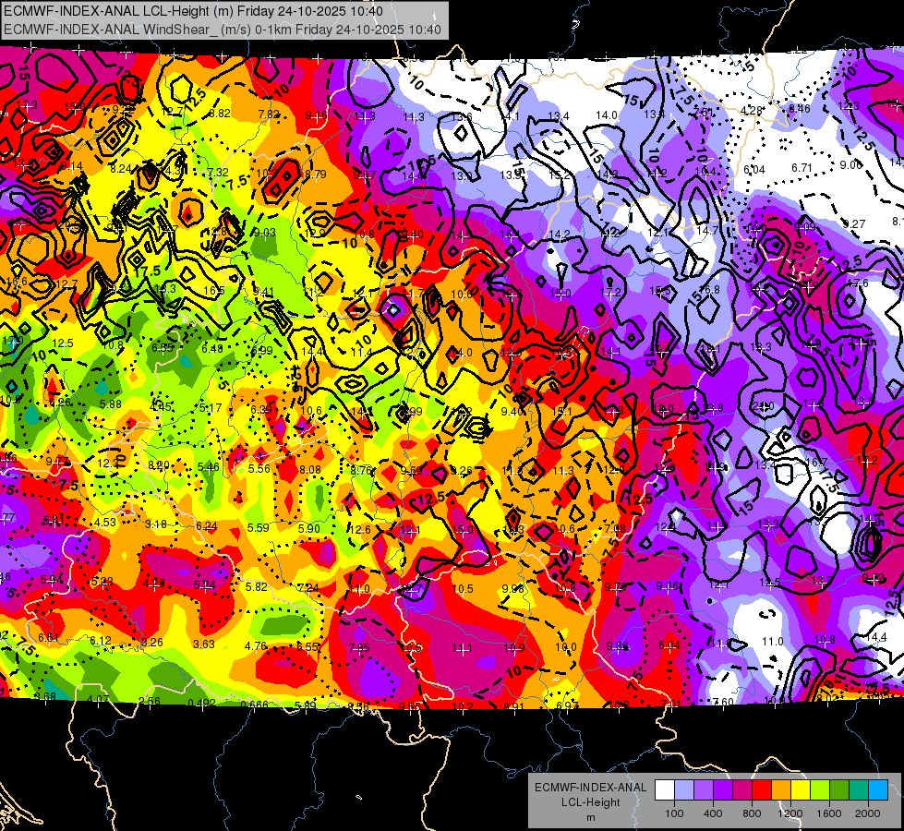Click the grid value '5.82'
Viewport: 904px width, 831px height.
(x=257, y=586)
